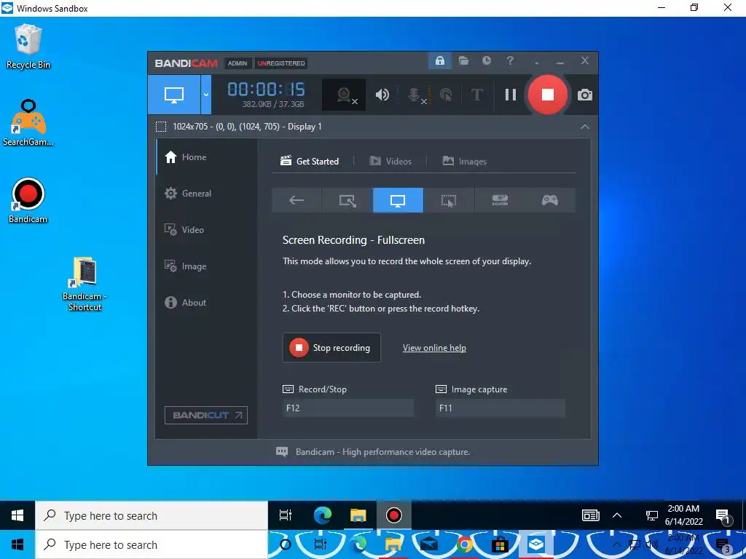This screenshot has width=746, height=559.
Task: Pause the recording
Action: [x=511, y=95]
